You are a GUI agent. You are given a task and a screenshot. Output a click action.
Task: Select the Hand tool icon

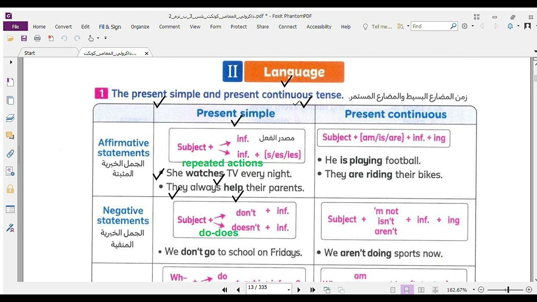point(91,38)
